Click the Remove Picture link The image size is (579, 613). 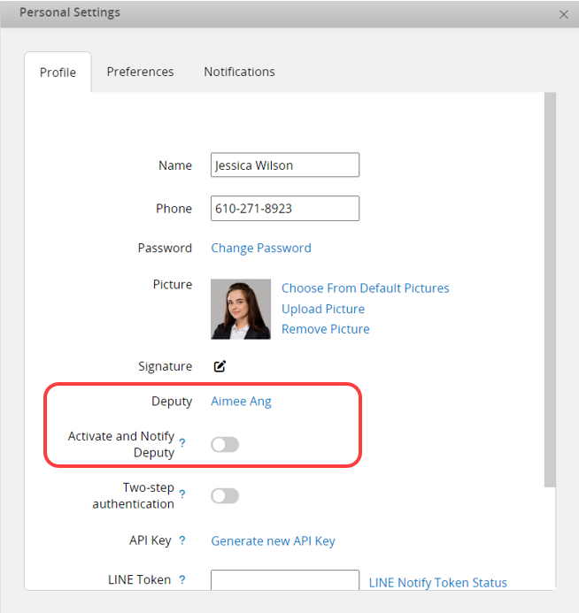[x=326, y=329]
